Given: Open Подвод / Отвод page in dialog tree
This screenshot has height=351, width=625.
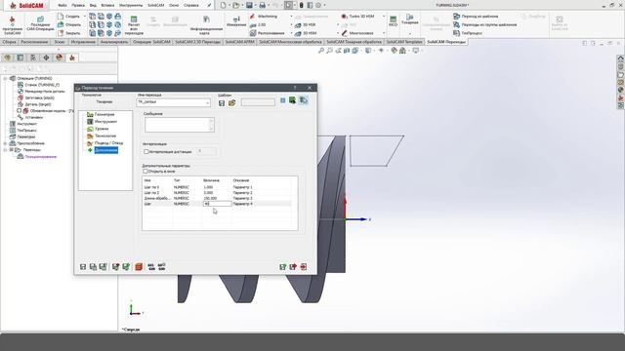Looking at the screenshot, I should (108, 143).
